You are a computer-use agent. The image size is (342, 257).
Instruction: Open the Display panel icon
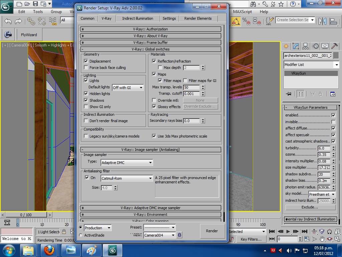pos(325,46)
